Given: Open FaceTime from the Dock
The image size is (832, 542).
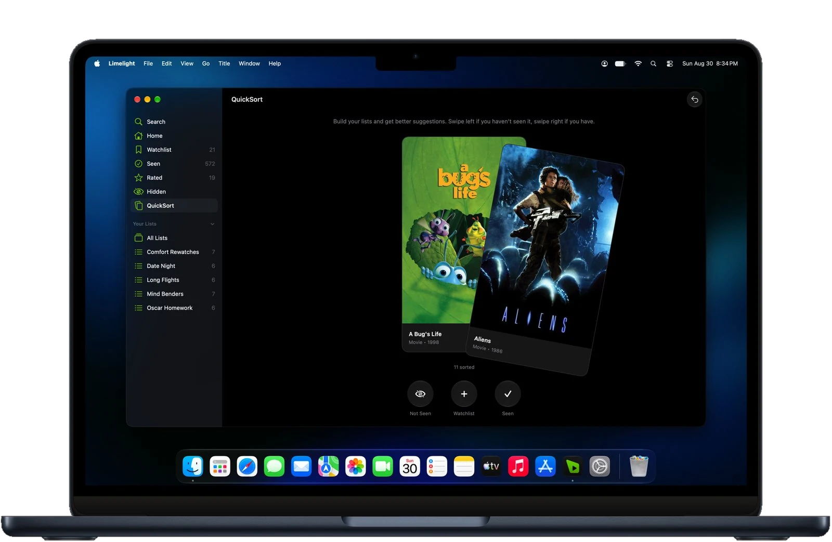Looking at the screenshot, I should click(383, 466).
